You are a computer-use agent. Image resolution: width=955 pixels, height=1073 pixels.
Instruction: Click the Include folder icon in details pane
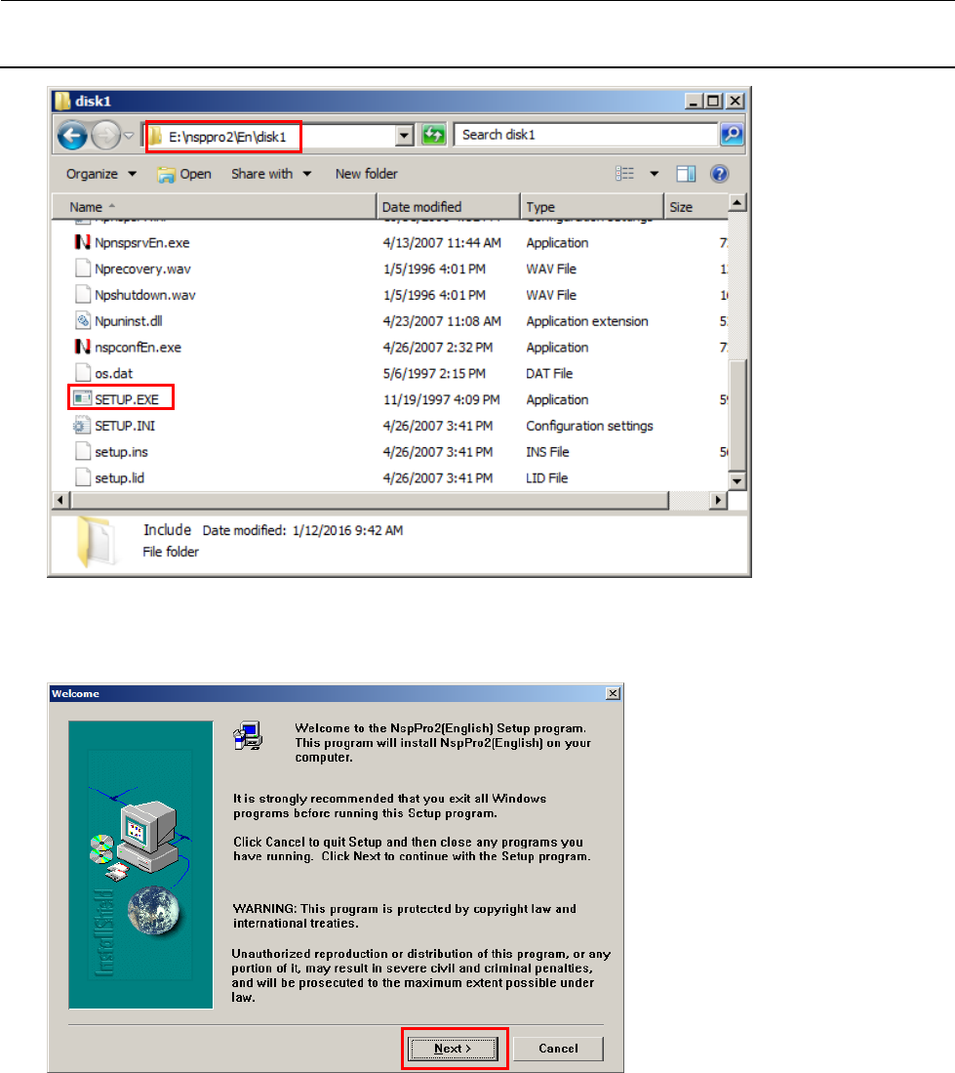click(97, 541)
